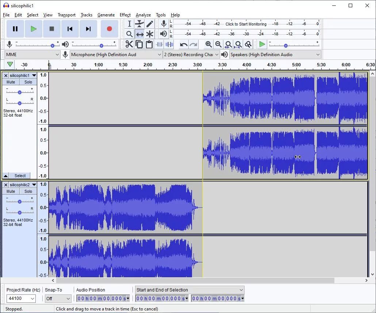Select the Envelope tool
The height and width of the screenshot is (313, 376).
coord(139,24)
